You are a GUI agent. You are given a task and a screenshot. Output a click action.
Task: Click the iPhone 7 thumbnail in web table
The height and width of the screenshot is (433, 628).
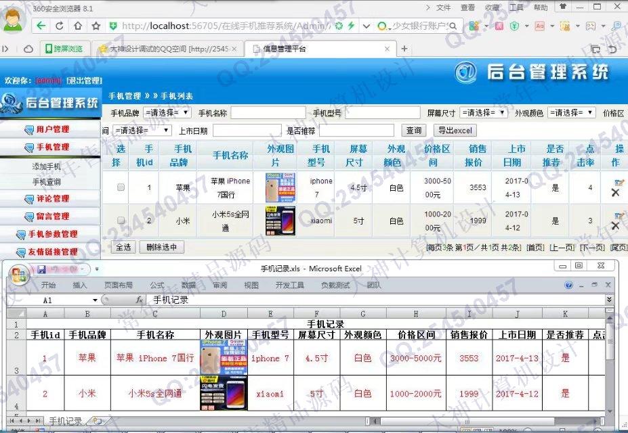coord(280,187)
